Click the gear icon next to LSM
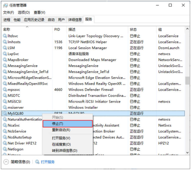Viewport: 191px width, 170px height. pos(5,48)
